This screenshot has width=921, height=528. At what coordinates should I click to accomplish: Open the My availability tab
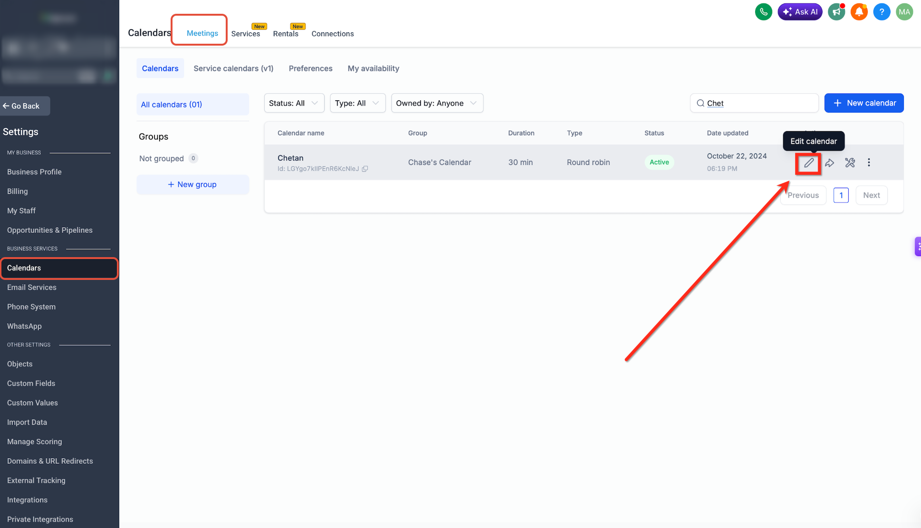(374, 68)
